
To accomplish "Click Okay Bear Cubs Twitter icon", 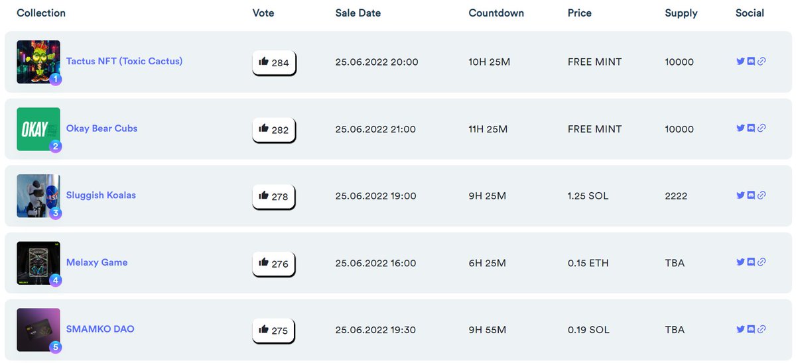I will 740,129.
